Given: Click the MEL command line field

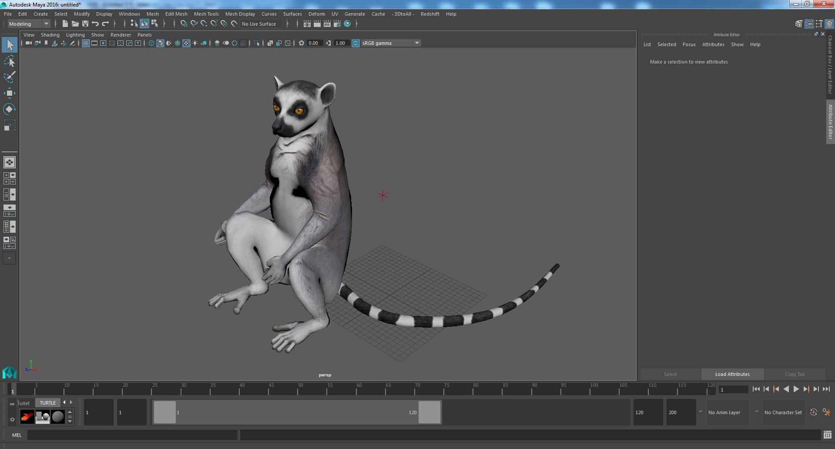Looking at the screenshot, I should pyautogui.click(x=132, y=435).
